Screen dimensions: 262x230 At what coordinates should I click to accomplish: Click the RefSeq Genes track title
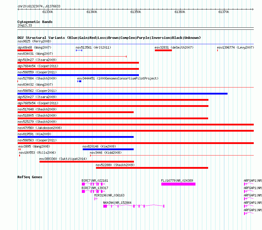[x=30, y=177]
